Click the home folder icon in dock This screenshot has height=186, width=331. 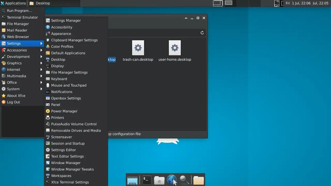159,180
